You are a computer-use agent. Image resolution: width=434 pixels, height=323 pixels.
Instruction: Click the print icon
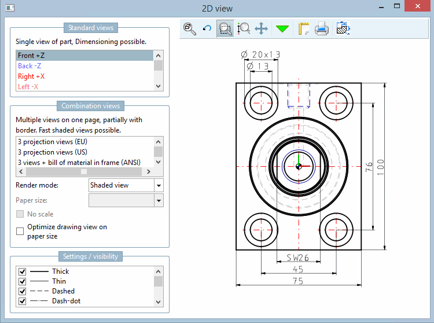(322, 28)
